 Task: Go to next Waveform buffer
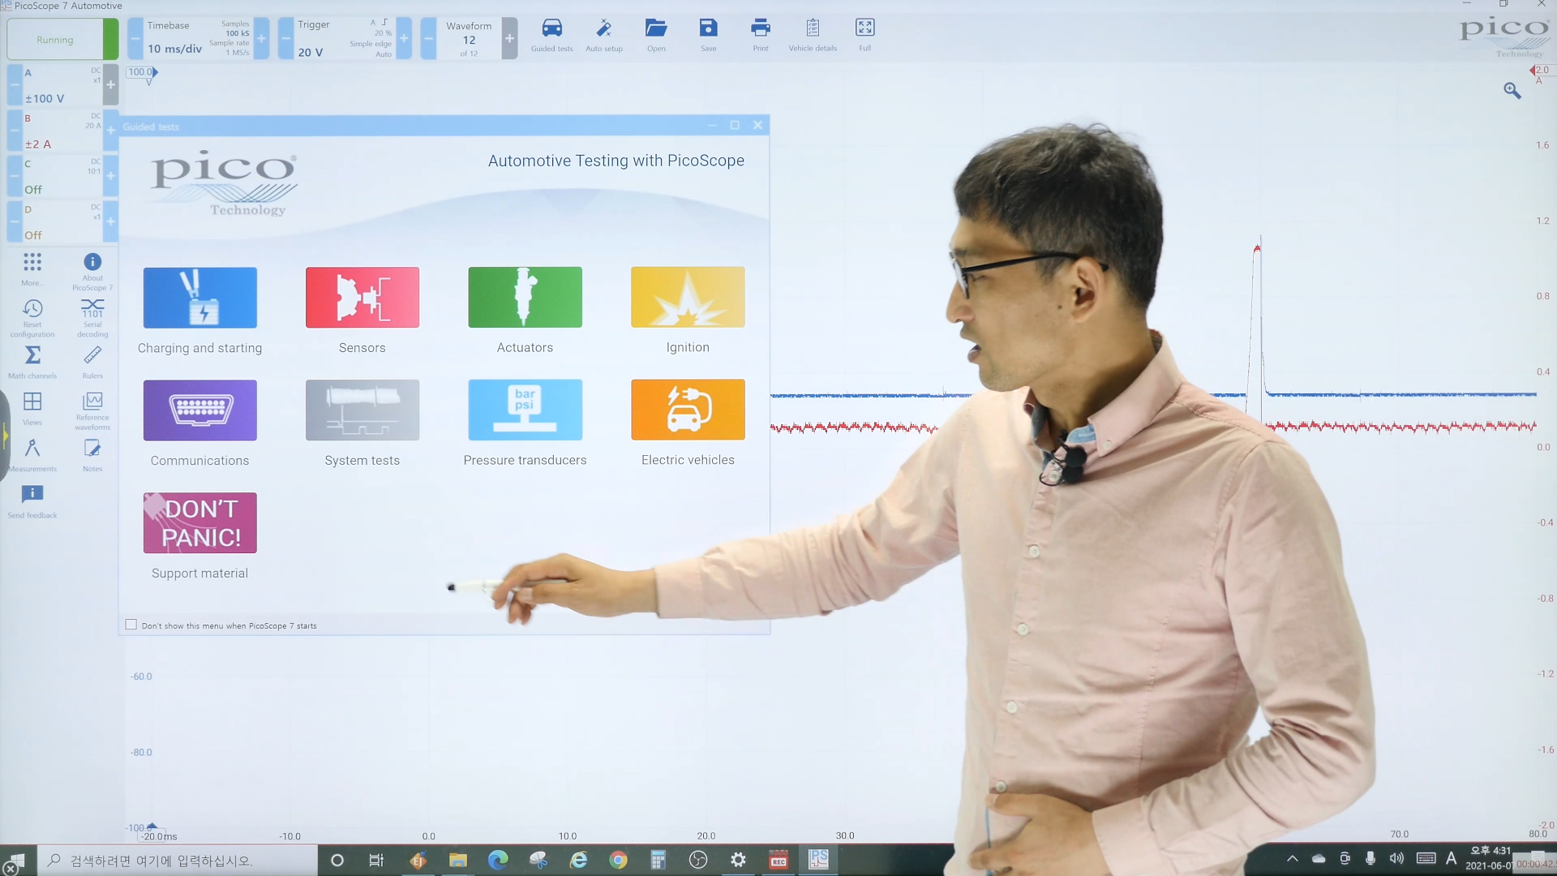pos(509,39)
